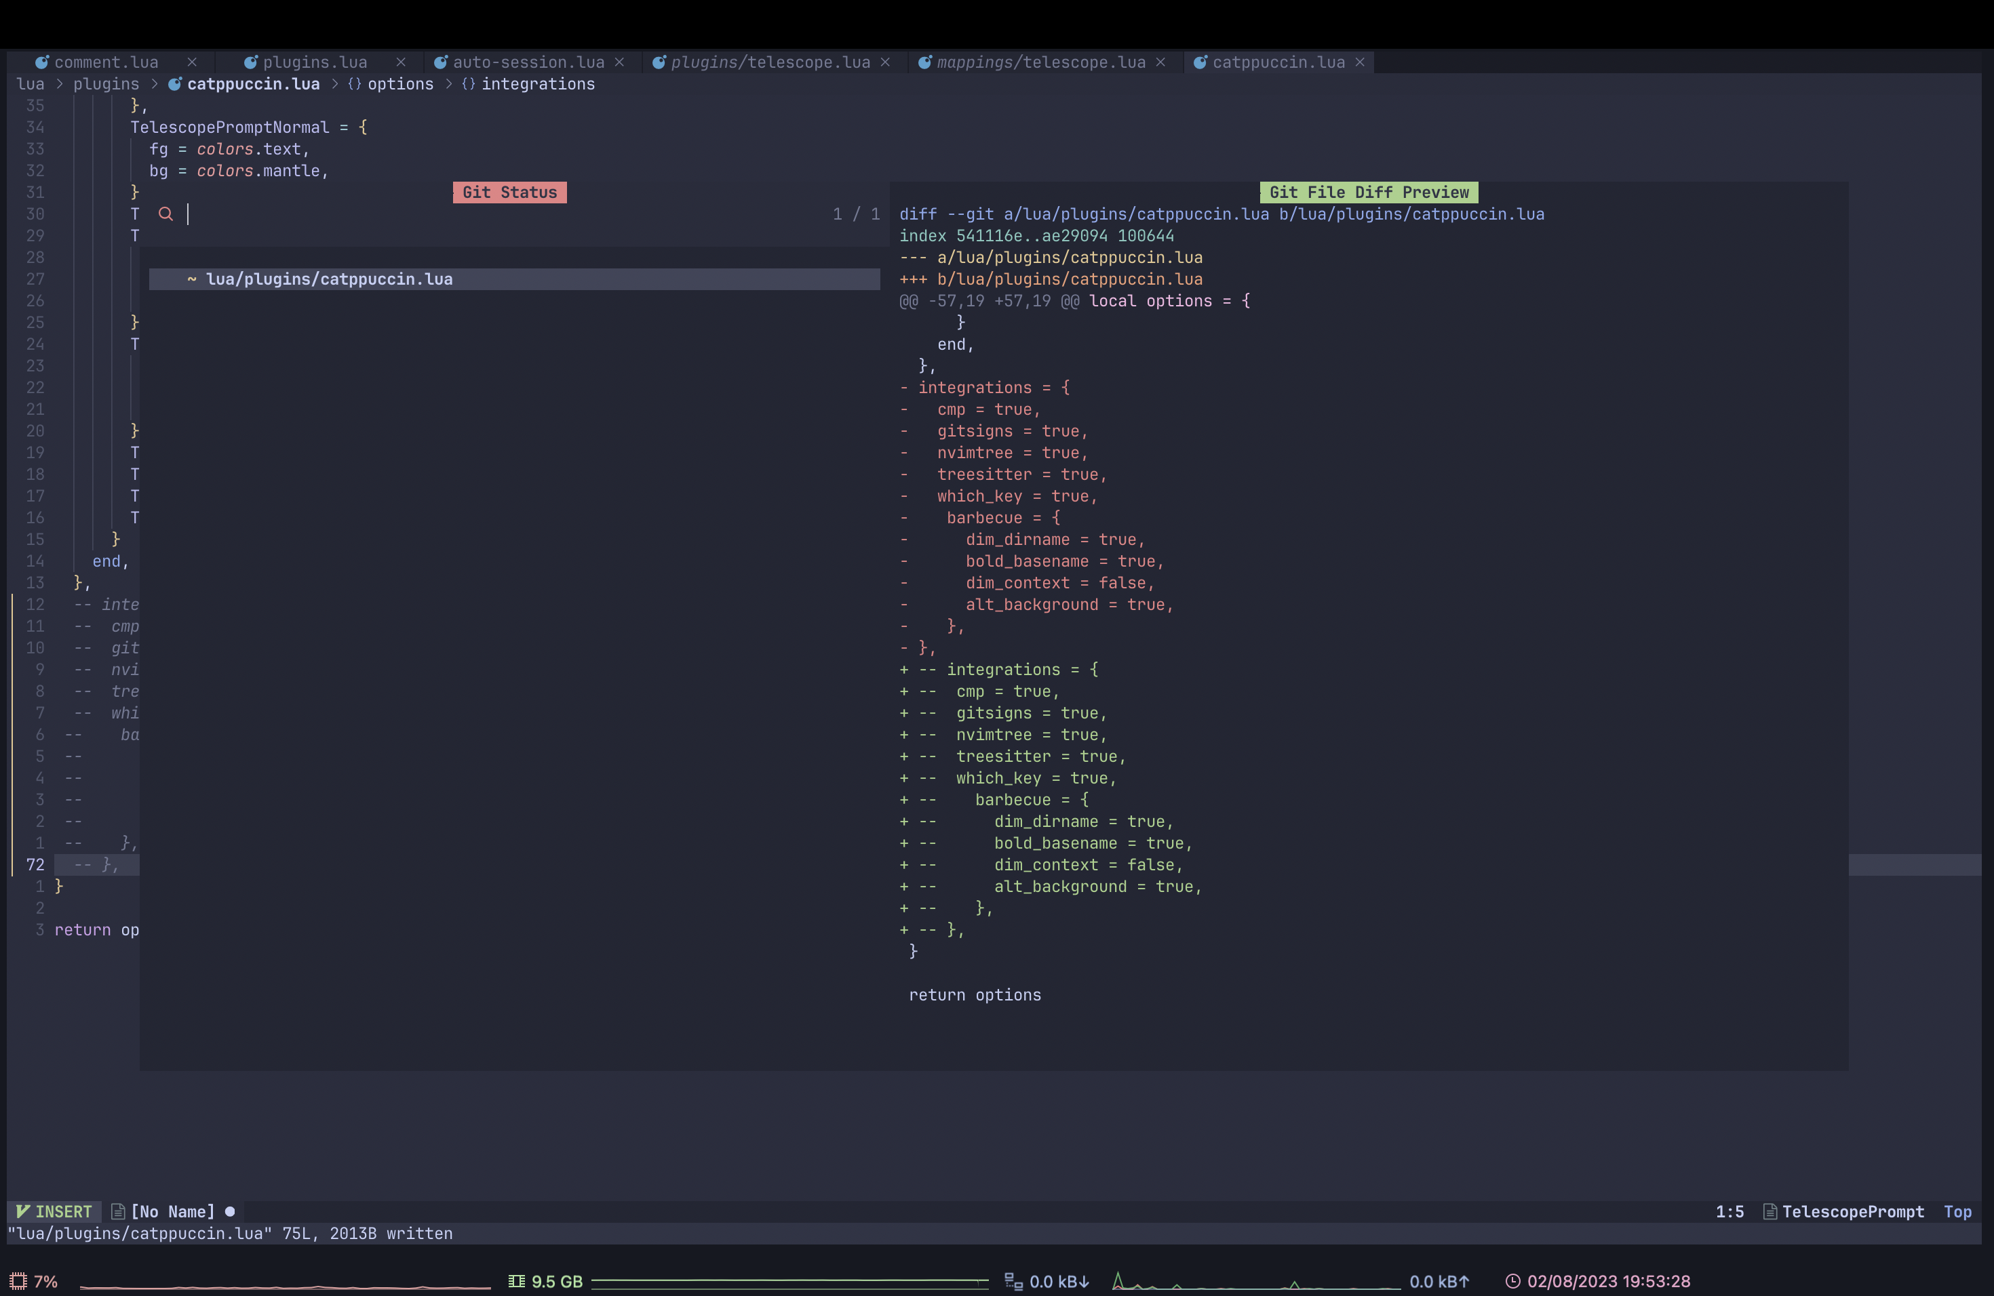The image size is (1994, 1296).
Task: Click the CPU icon next to 7% in system bar
Action: (x=18, y=1281)
